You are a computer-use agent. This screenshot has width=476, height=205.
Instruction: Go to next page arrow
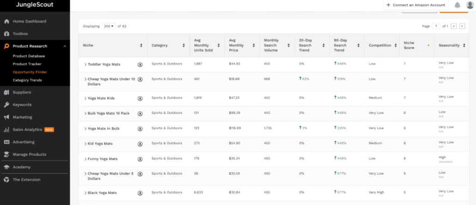click(x=462, y=26)
